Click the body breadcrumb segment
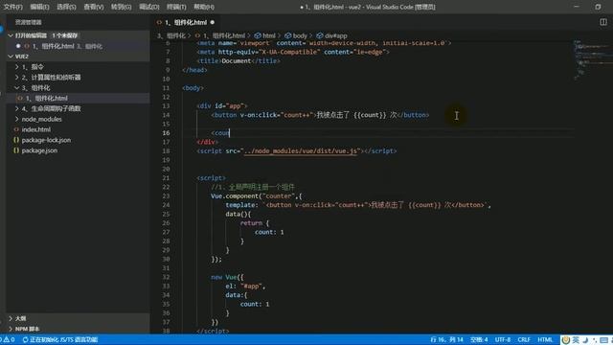The width and height of the screenshot is (613, 345). pos(300,35)
